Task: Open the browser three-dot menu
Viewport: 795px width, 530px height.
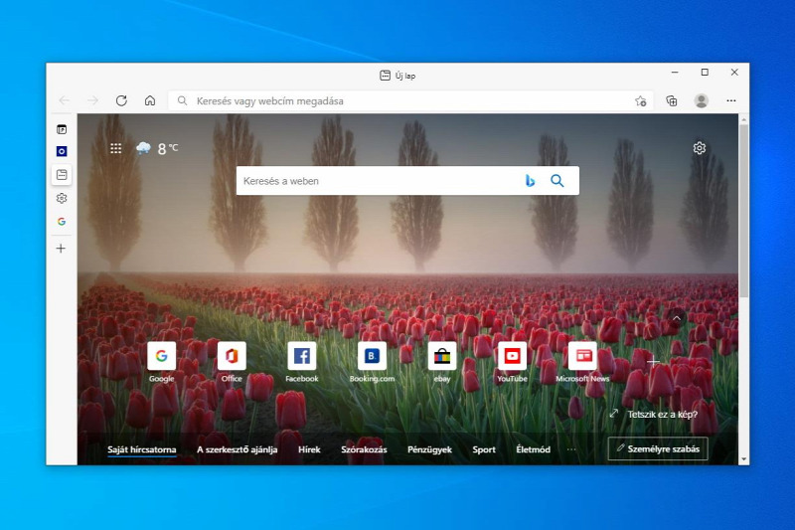Action: 730,100
